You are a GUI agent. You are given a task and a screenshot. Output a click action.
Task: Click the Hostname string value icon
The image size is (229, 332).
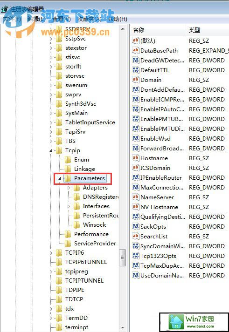tap(136, 158)
